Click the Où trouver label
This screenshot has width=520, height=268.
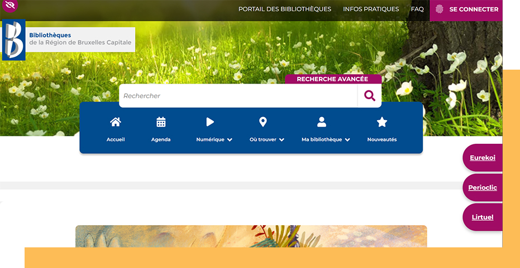(x=263, y=140)
